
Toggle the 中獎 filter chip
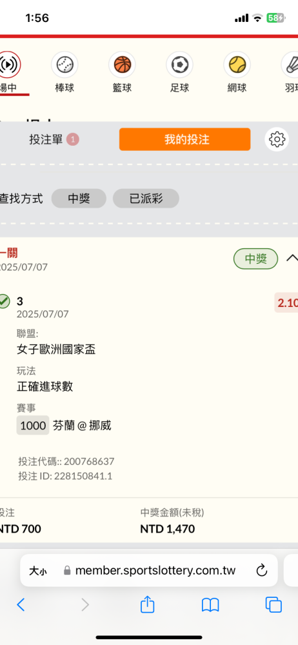pyautogui.click(x=79, y=199)
